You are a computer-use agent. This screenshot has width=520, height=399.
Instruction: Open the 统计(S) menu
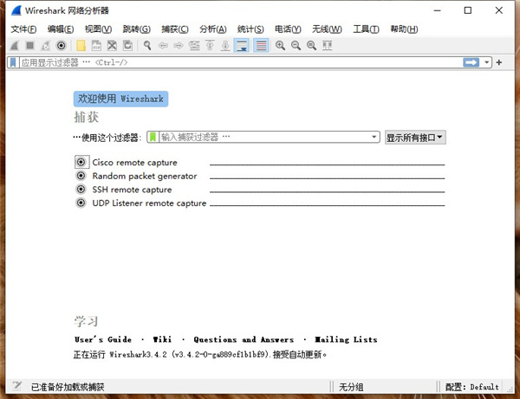tap(250, 29)
